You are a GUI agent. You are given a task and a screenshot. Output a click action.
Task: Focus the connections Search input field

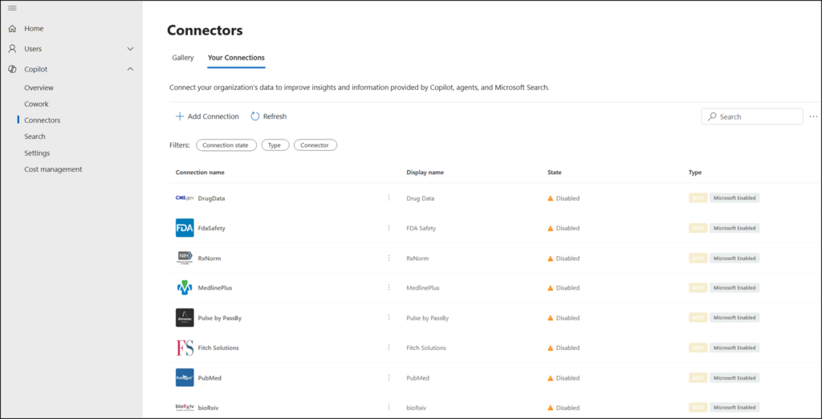click(x=751, y=116)
